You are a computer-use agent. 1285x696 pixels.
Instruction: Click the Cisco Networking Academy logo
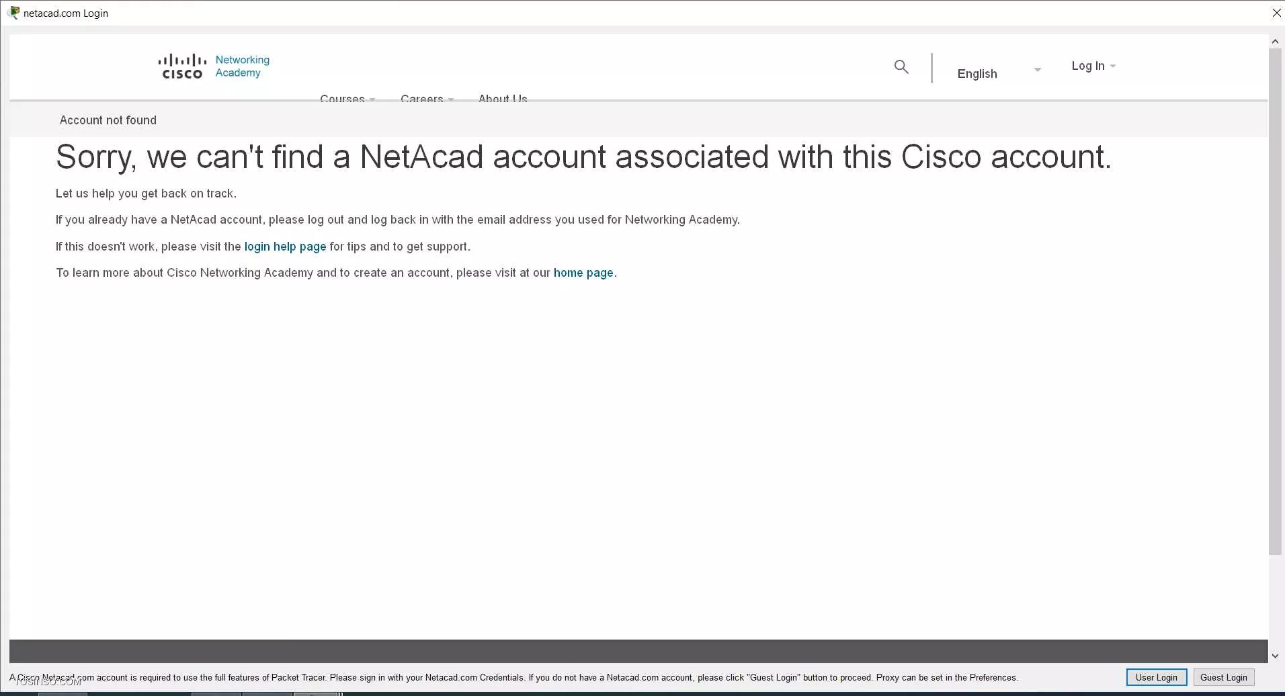214,67
